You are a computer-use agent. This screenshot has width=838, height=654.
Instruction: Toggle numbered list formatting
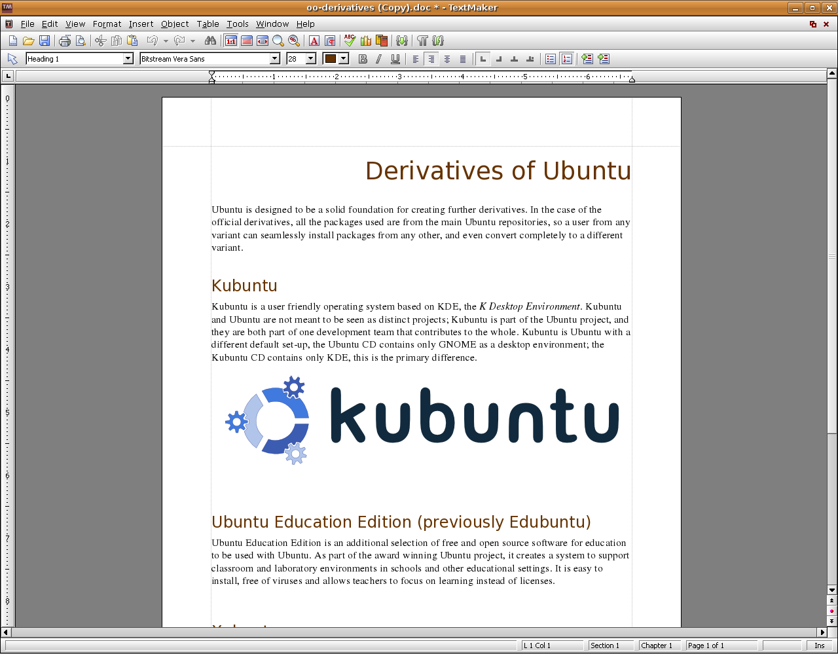567,59
